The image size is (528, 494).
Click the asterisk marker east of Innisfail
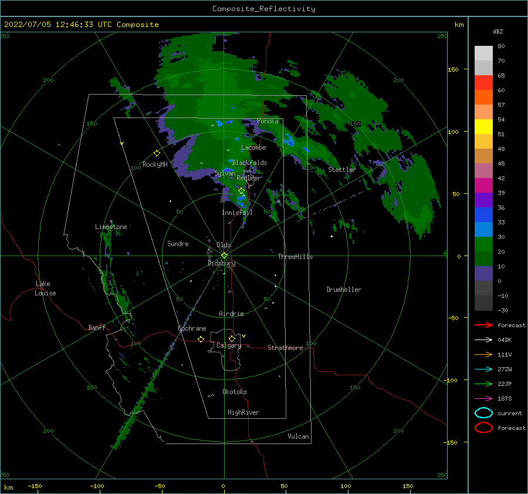point(279,201)
